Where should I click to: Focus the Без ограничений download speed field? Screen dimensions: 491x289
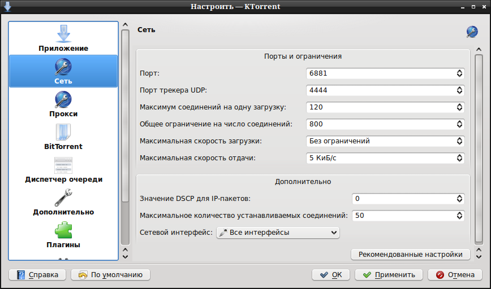point(385,141)
